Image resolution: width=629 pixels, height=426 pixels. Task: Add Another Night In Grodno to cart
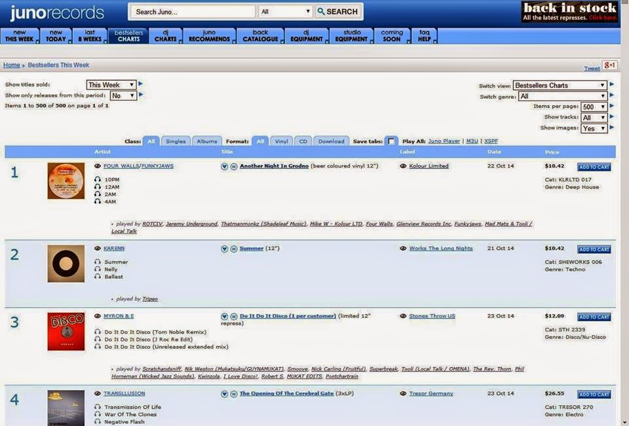[x=594, y=167]
